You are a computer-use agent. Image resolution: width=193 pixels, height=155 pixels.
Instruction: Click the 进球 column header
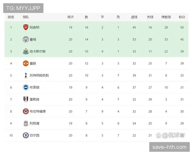134,17
